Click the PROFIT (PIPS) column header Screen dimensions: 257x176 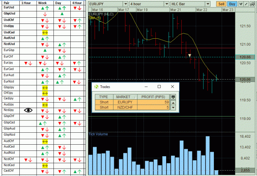(153, 97)
